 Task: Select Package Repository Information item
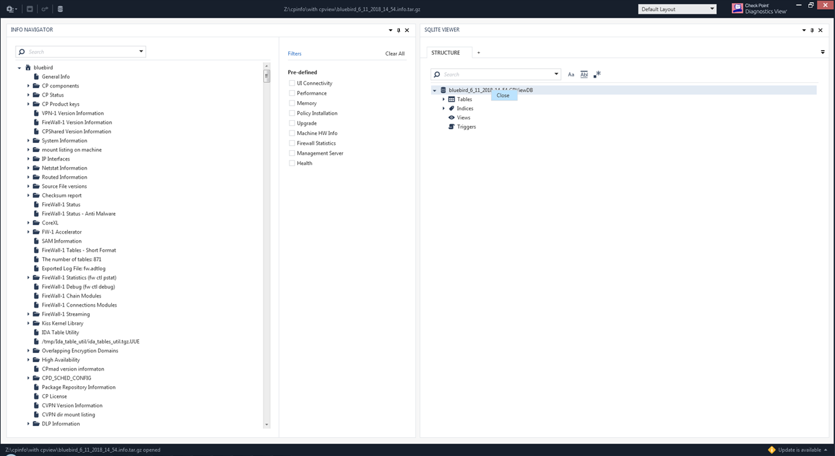tap(78, 387)
